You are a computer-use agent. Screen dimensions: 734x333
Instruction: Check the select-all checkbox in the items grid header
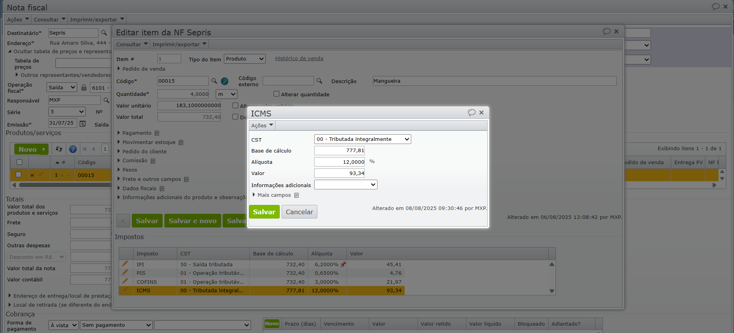[x=19, y=162]
